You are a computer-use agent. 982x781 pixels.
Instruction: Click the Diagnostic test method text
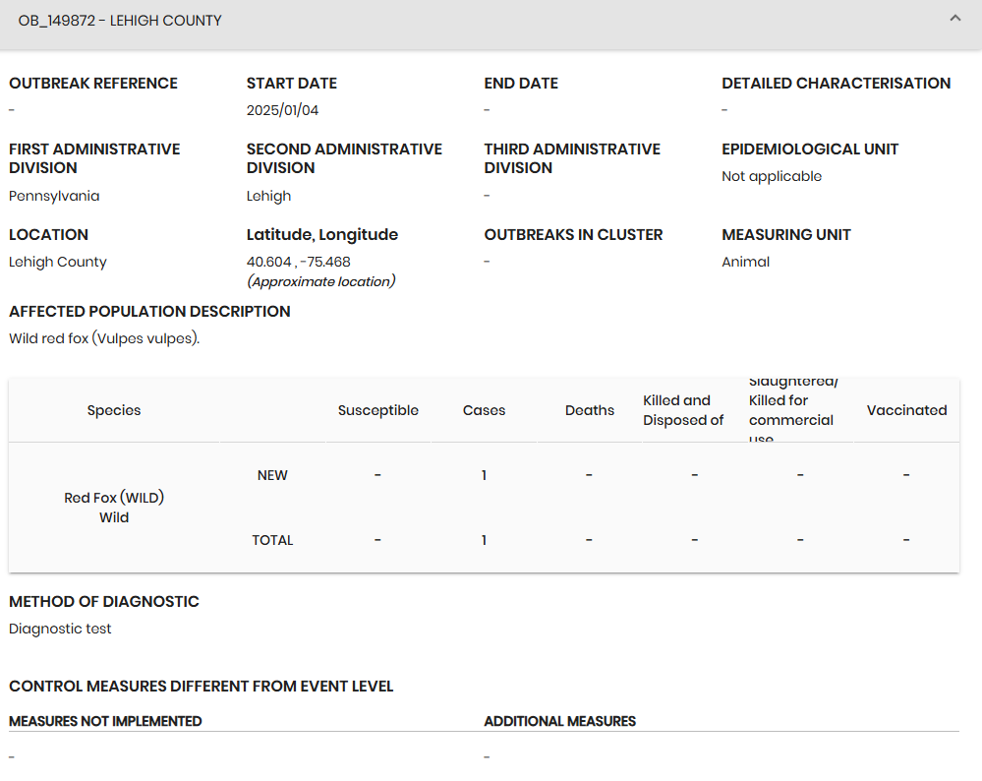[x=60, y=629]
